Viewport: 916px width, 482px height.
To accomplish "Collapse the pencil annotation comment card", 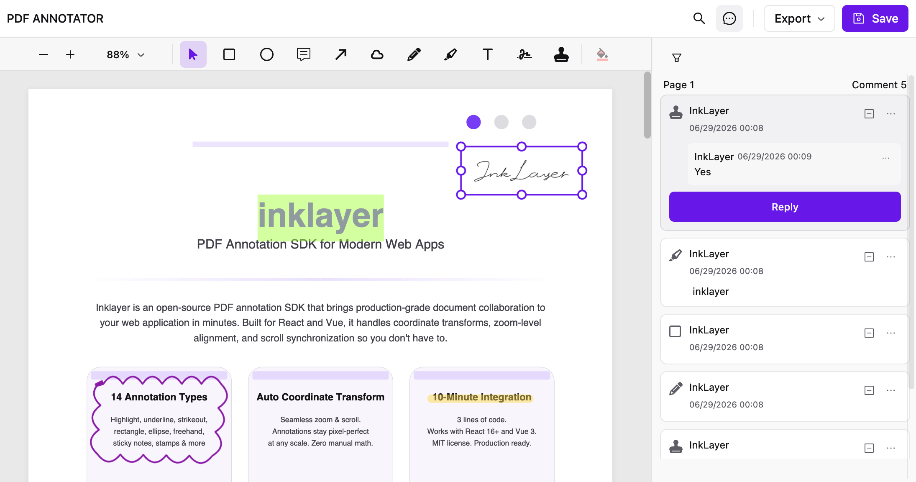I will click(869, 390).
